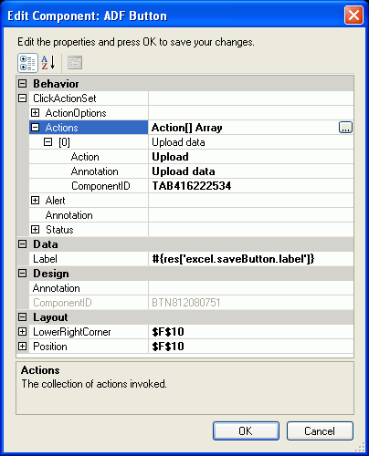Select the Label property name
Image resolution: width=369 pixels, height=456 pixels.
click(x=45, y=259)
